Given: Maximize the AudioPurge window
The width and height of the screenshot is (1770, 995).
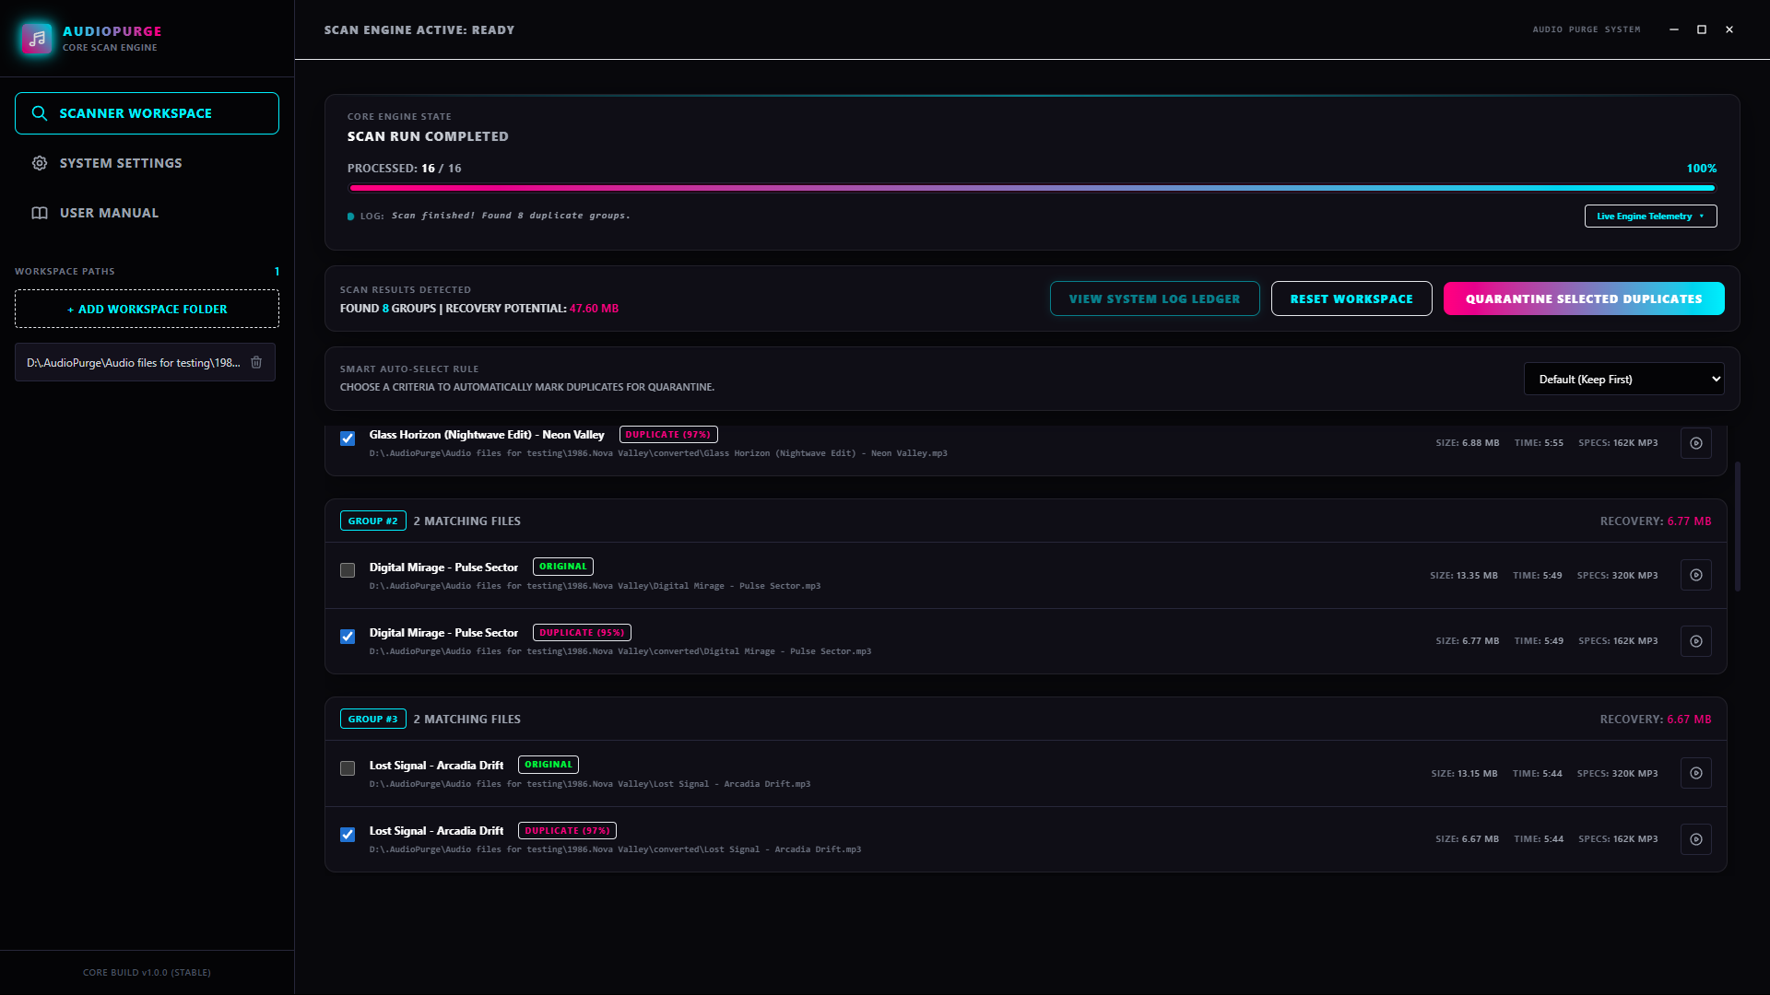Looking at the screenshot, I should [1702, 29].
